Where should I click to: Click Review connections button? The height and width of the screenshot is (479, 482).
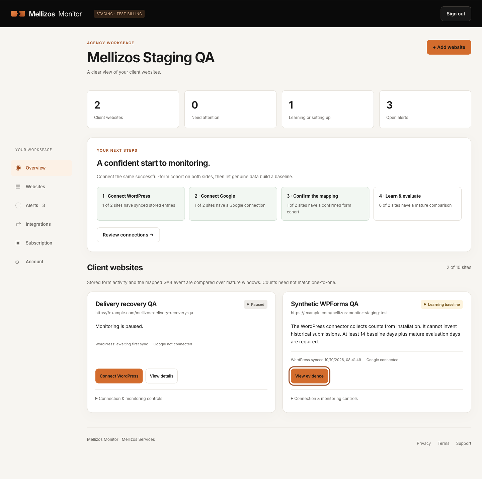coord(128,235)
